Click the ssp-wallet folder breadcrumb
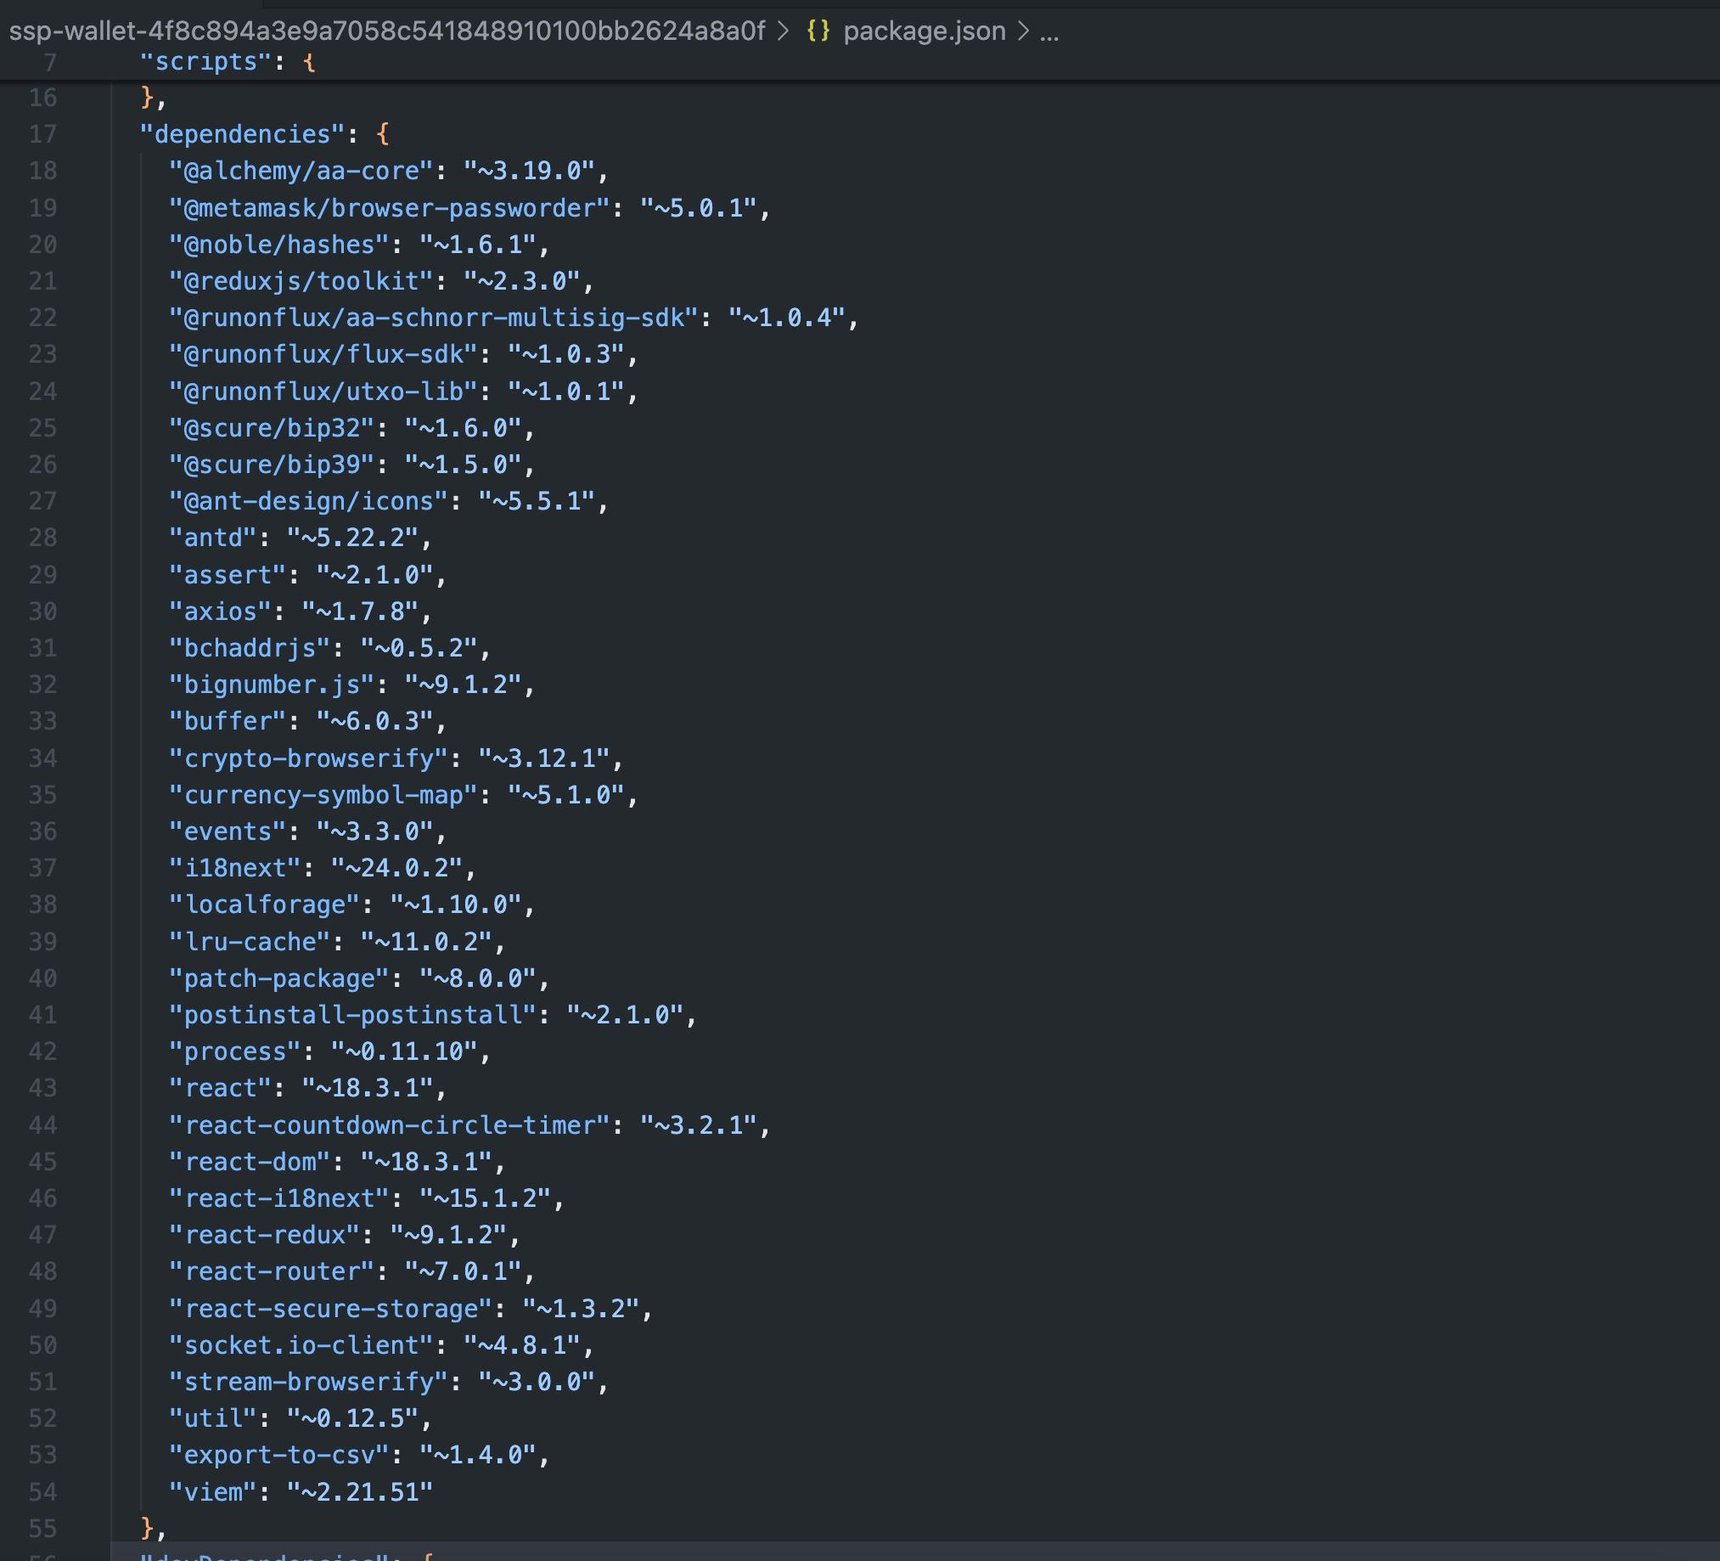Screen dimensions: 1720x1561 (x=386, y=31)
